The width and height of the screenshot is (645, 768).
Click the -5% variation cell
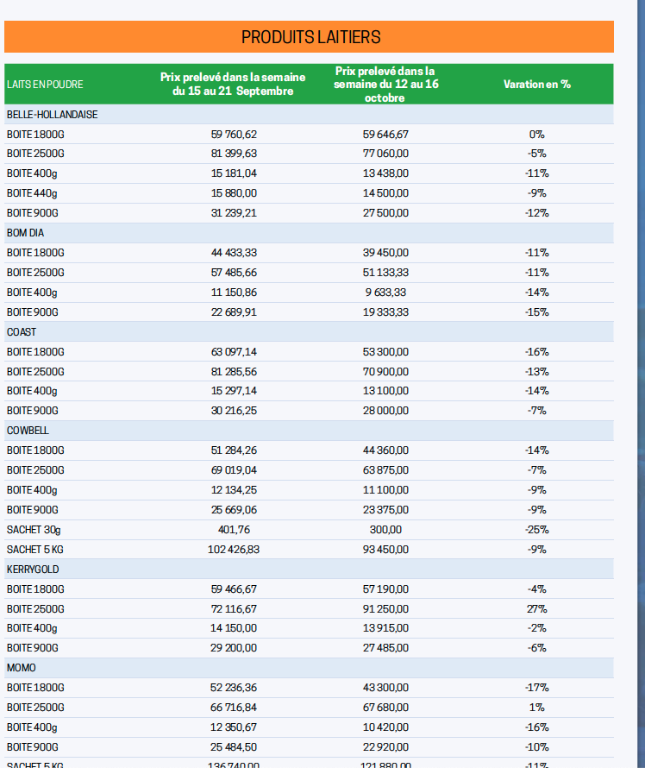click(537, 154)
